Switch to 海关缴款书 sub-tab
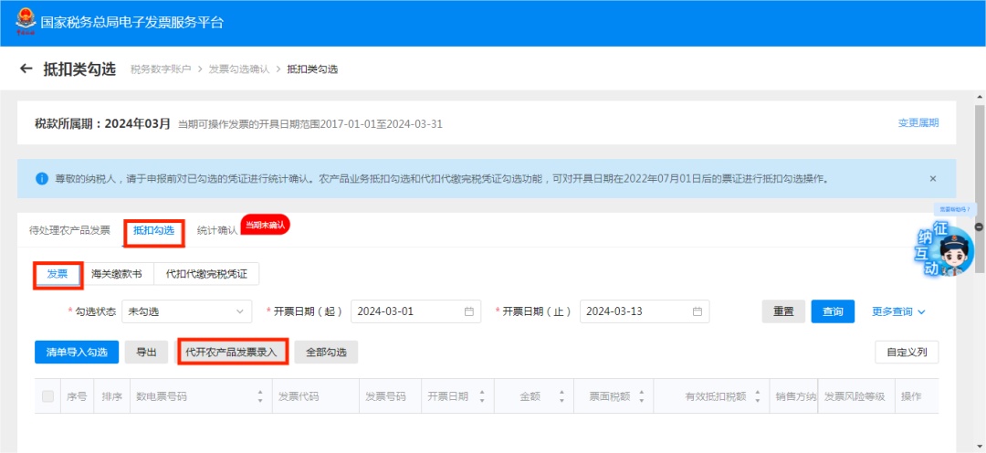 coord(116,274)
